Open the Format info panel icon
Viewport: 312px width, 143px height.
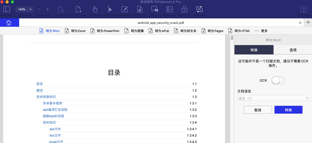click(x=304, y=9)
